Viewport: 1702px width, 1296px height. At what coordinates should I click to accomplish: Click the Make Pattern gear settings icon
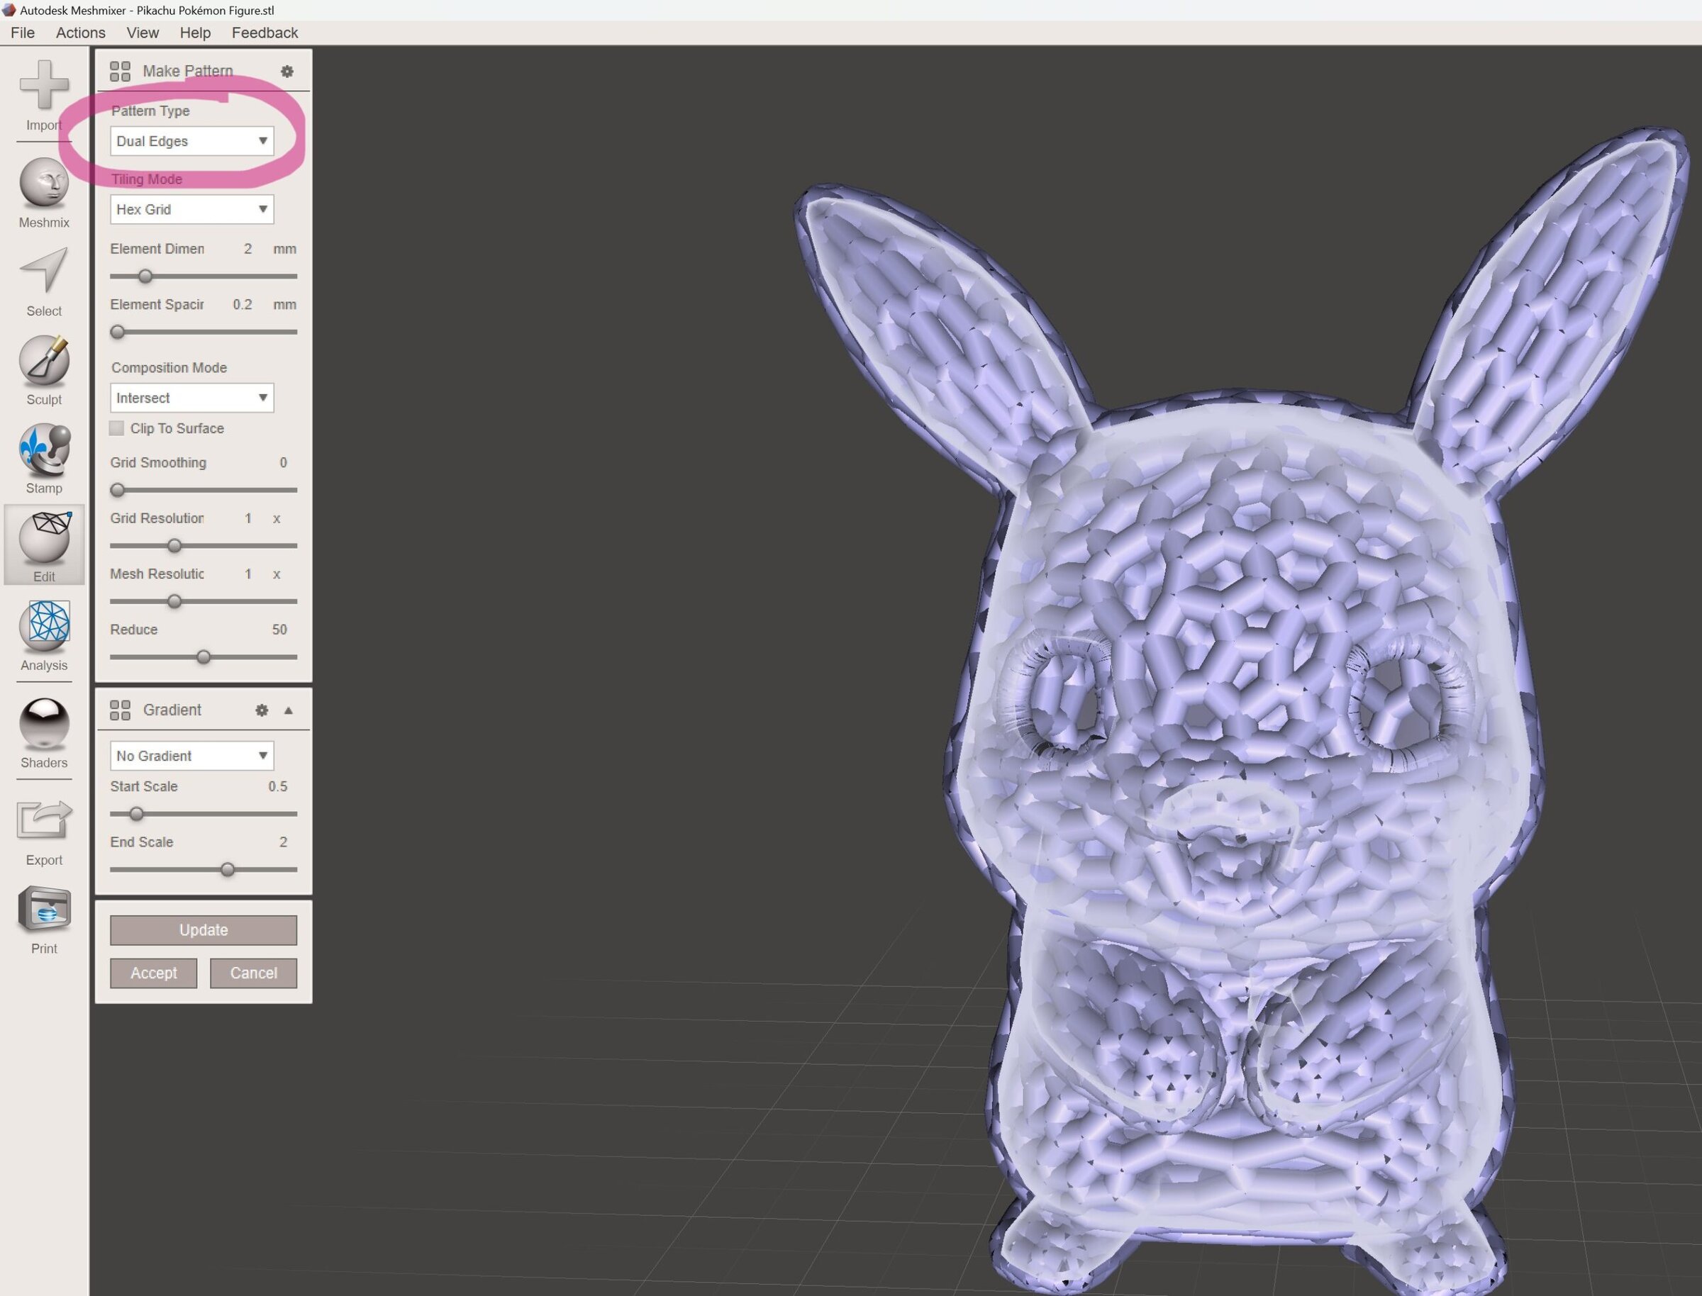pos(287,71)
